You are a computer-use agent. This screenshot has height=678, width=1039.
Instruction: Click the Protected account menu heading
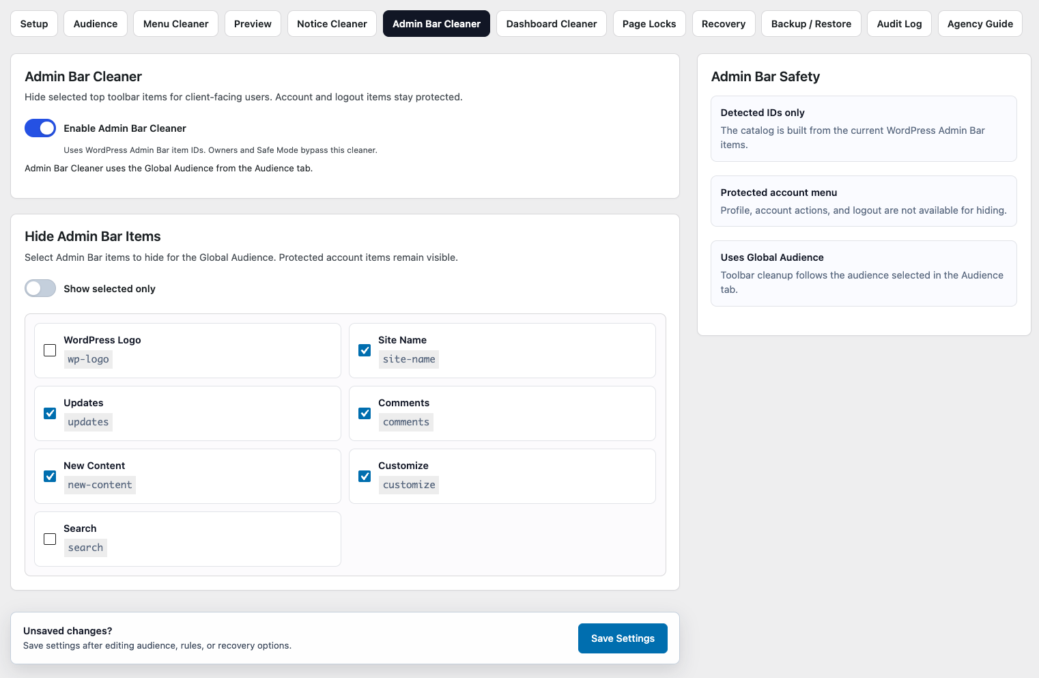tap(779, 193)
